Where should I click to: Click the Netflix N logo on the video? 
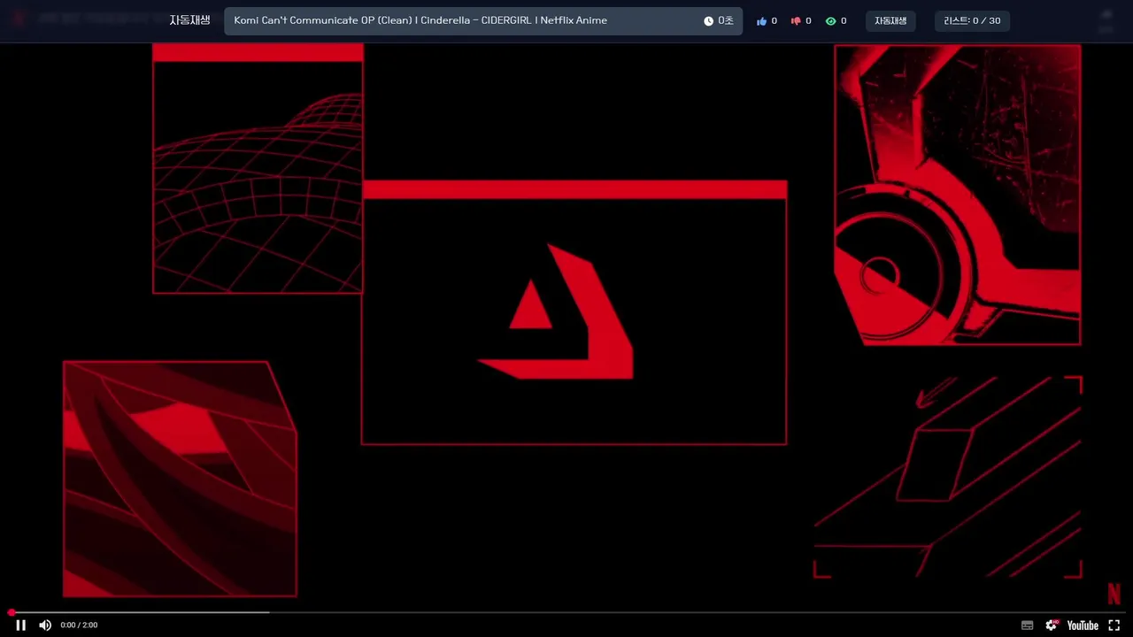point(1114,593)
